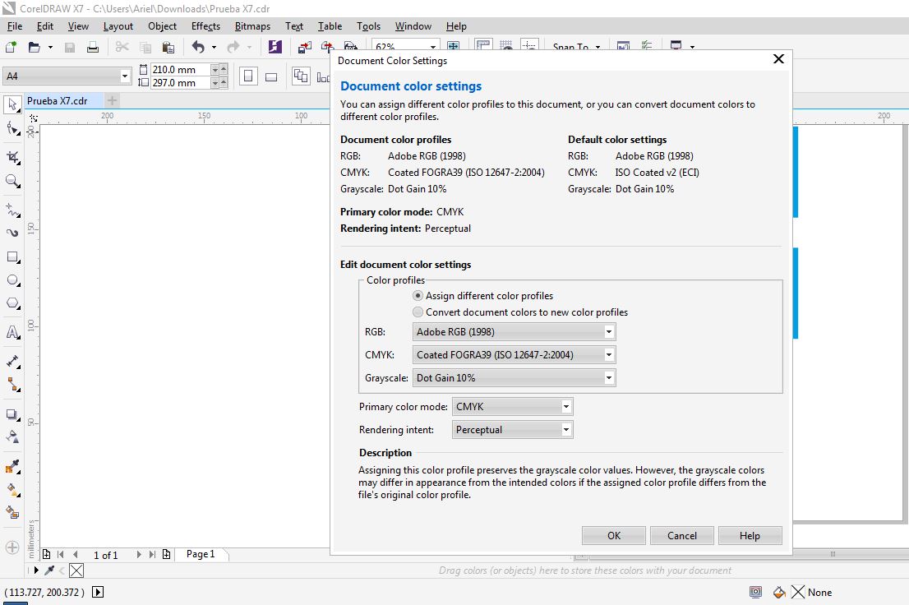Viewport: 909px width, 605px height.
Task: Open the Bitmaps menu
Action: [x=253, y=26]
